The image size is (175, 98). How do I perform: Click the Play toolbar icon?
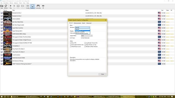[11, 7]
